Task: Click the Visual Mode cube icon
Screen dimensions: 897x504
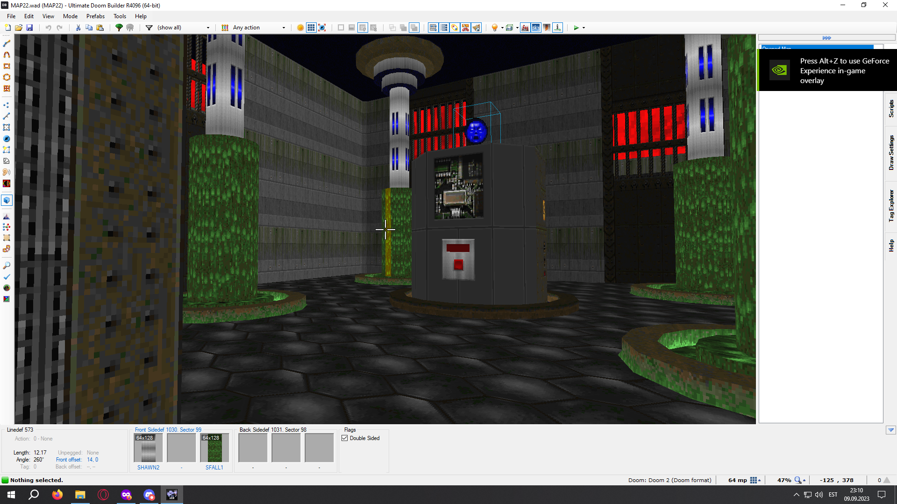Action: point(7,200)
